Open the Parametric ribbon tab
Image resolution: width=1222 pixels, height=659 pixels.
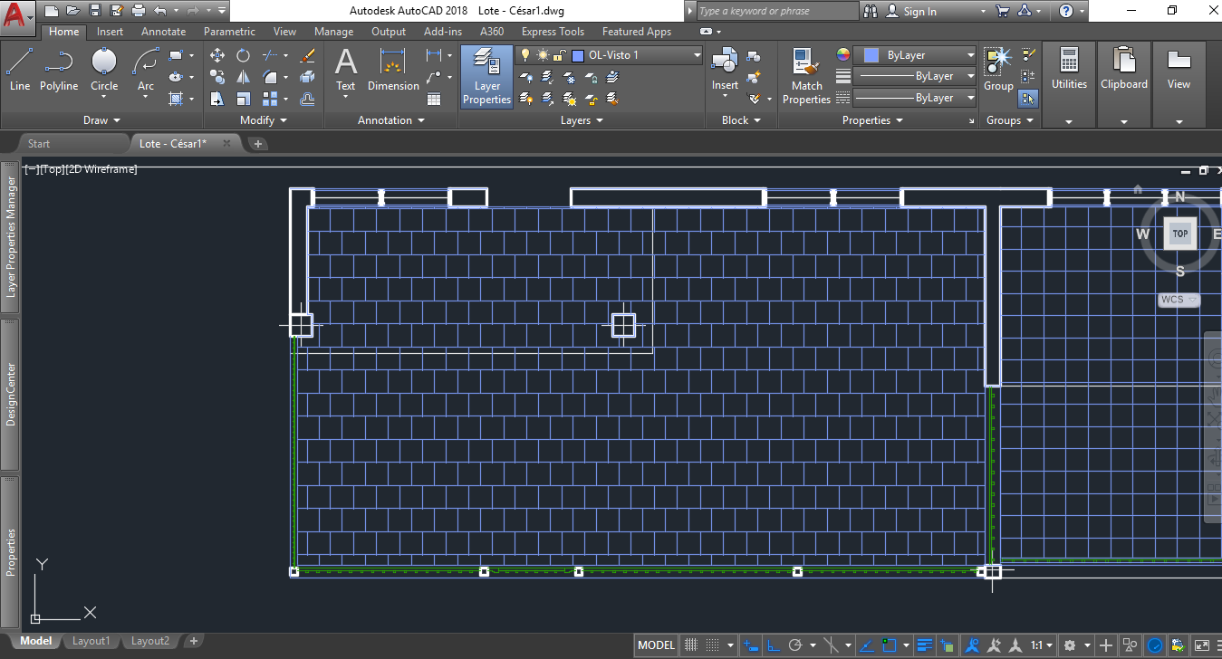(x=230, y=32)
